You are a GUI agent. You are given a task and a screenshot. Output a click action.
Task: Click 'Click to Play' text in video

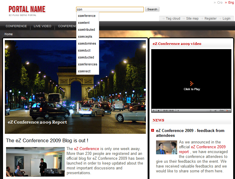[192, 89]
